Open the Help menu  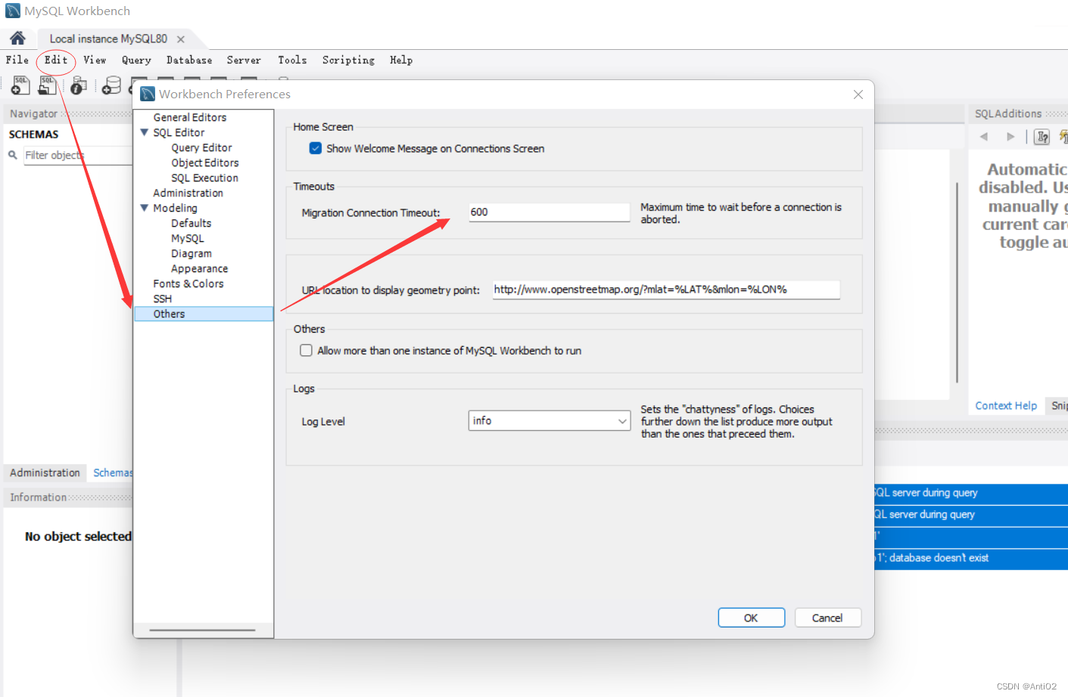401,60
